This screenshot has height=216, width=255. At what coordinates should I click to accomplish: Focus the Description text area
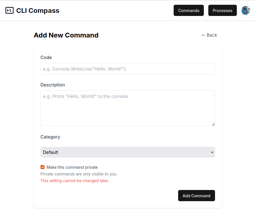[127, 108]
